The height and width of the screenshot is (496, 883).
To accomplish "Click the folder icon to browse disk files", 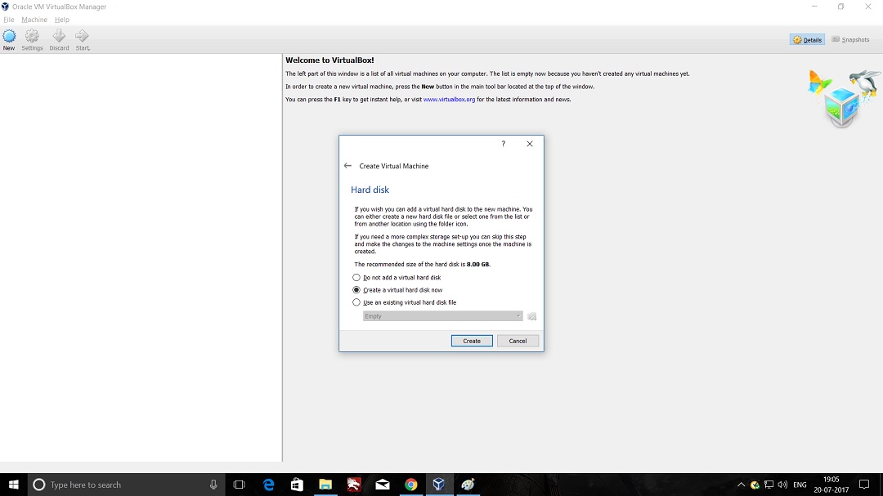I will 532,316.
